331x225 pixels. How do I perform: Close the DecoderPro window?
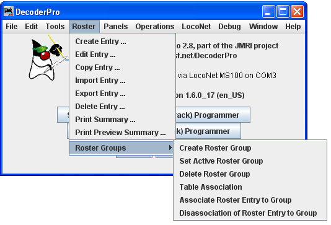pyautogui.click(x=297, y=11)
